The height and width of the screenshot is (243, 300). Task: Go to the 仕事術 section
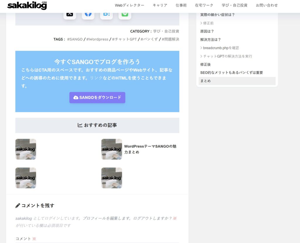pos(181,5)
